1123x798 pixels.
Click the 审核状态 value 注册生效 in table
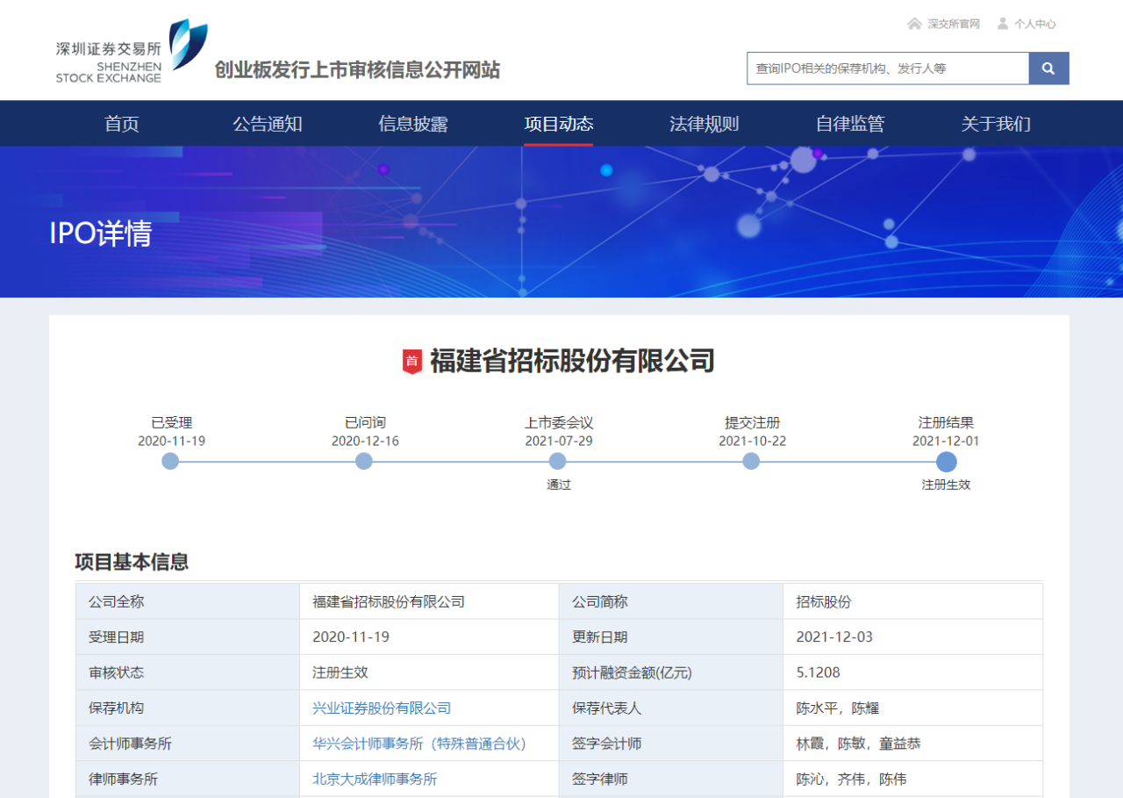point(340,673)
